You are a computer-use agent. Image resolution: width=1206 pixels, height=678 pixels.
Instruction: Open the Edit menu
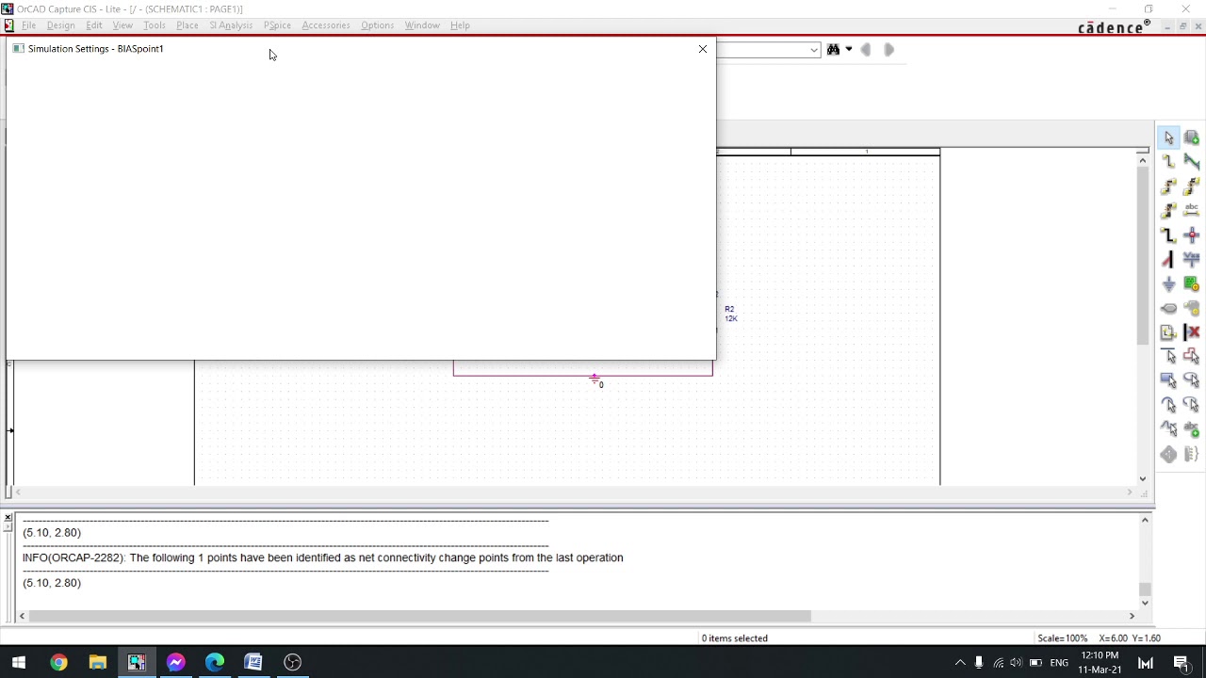point(94,25)
